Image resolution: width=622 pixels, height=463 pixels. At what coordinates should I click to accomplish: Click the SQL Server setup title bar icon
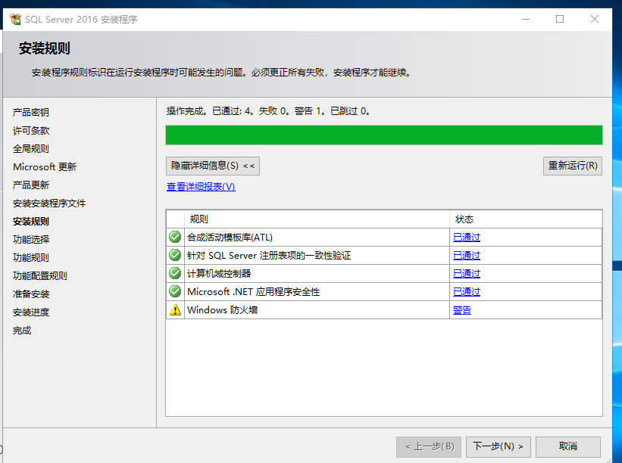15,19
